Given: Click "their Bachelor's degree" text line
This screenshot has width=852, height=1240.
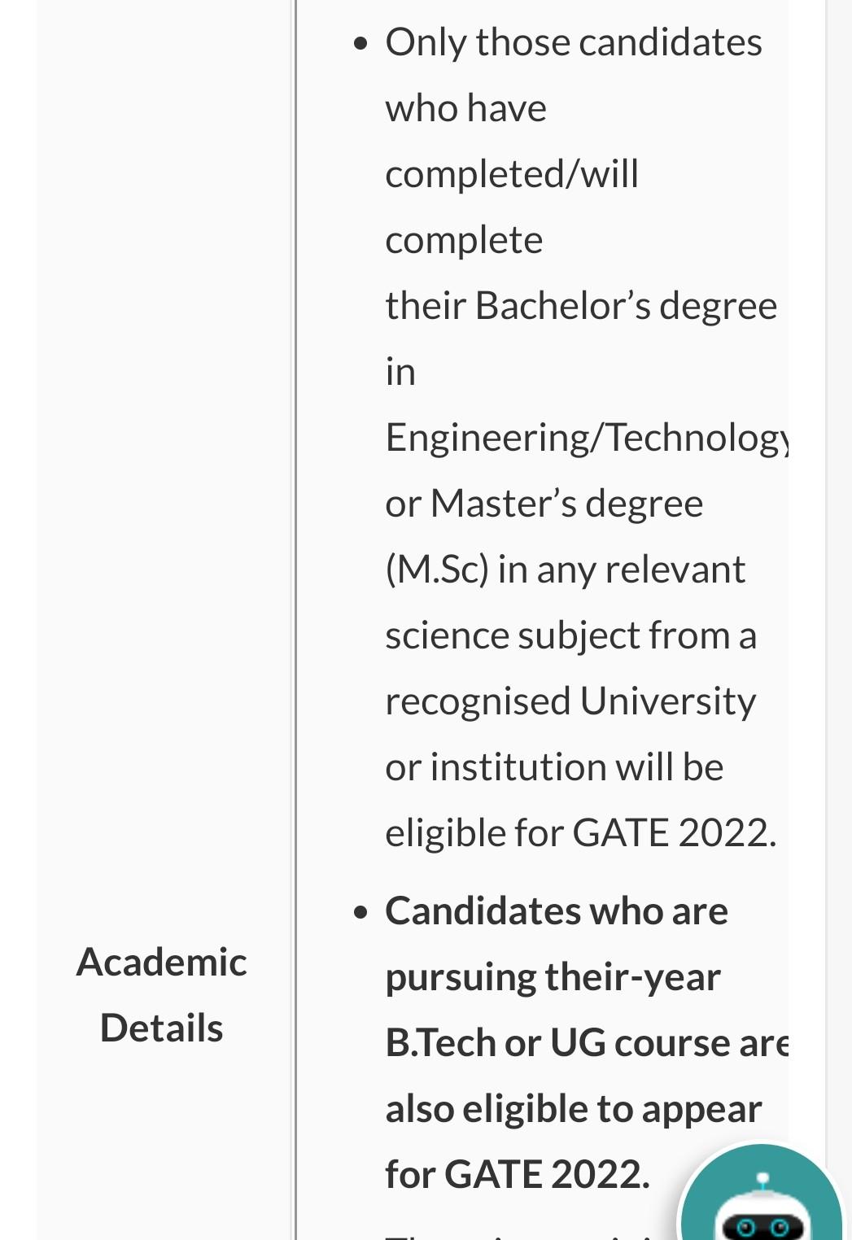Looking at the screenshot, I should pyautogui.click(x=581, y=306).
